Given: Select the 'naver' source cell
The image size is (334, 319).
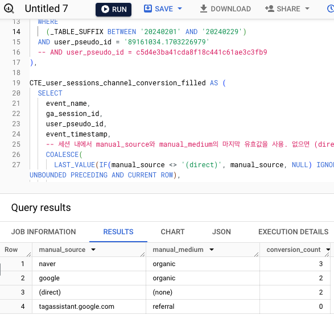Looking at the screenshot, I should (x=89, y=264).
